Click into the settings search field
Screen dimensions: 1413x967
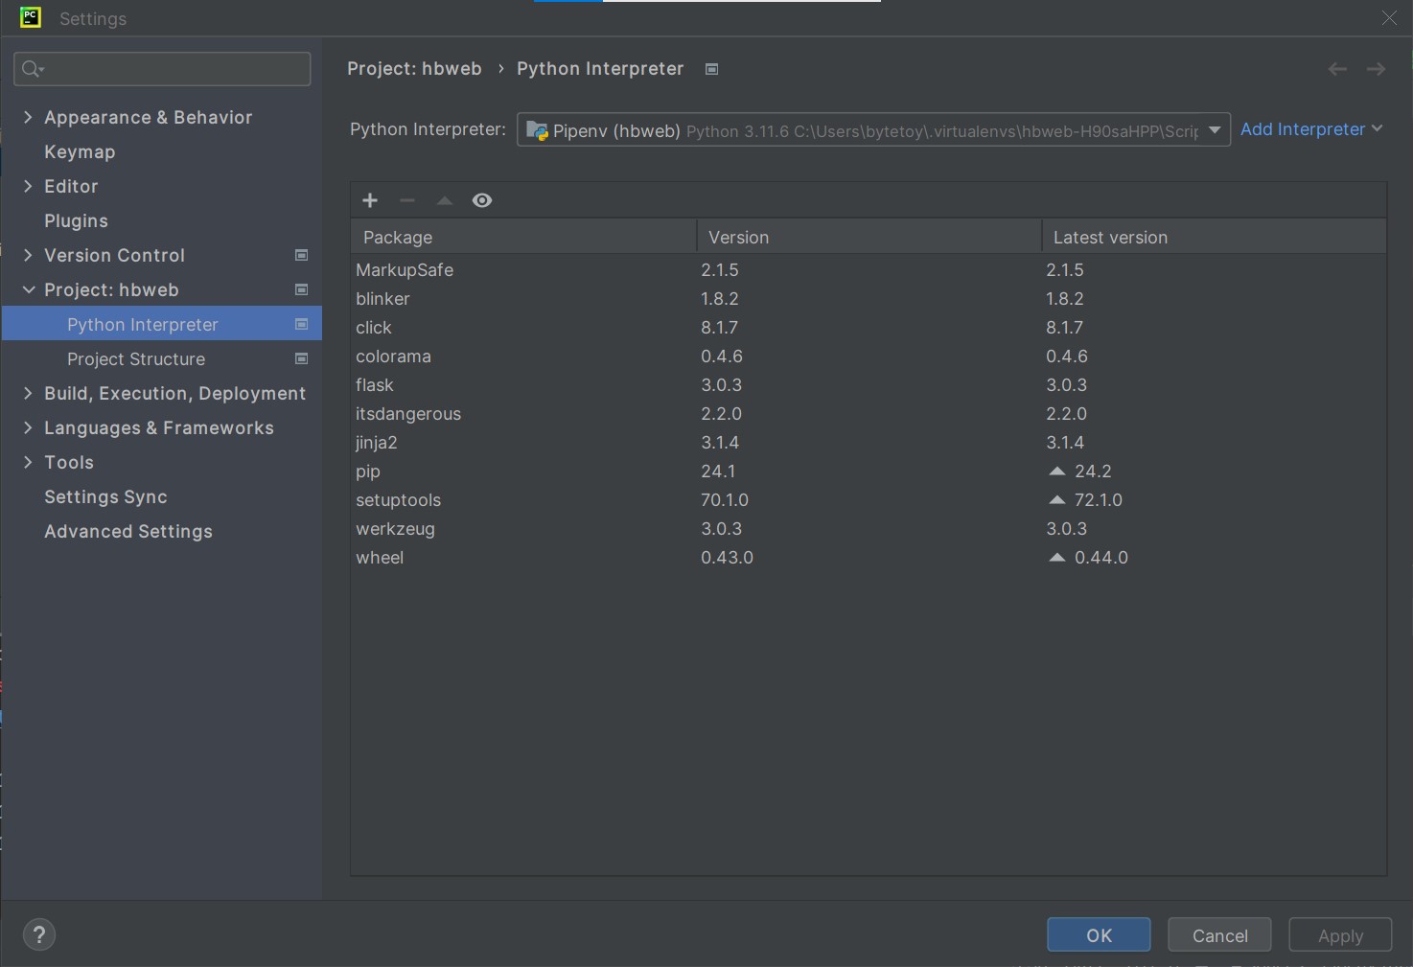(162, 69)
